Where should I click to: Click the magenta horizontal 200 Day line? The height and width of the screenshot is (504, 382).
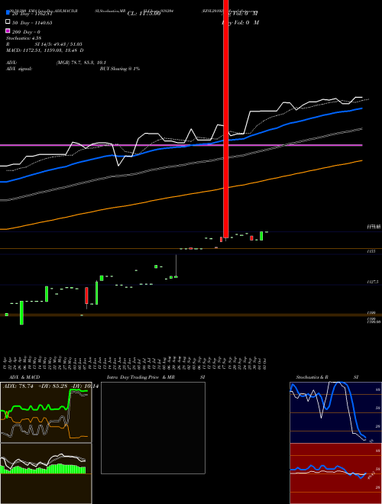click(181, 145)
